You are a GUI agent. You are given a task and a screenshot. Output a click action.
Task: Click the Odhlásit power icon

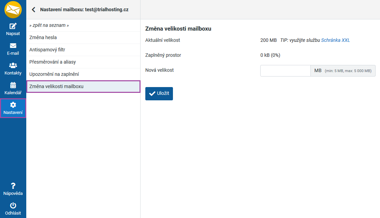13,205
